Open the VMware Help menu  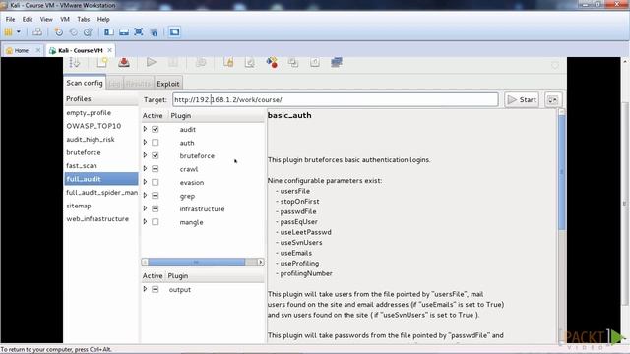(x=103, y=20)
